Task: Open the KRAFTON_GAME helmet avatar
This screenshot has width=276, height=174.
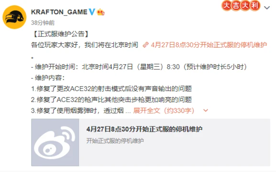Action: (14, 17)
